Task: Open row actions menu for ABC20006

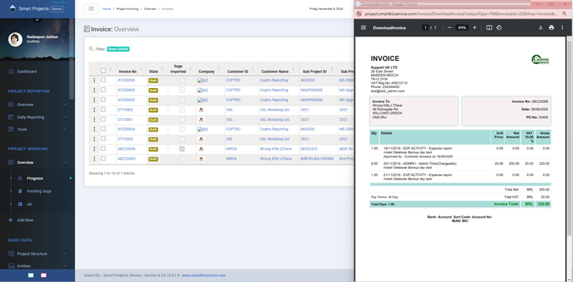Action: click(x=95, y=149)
